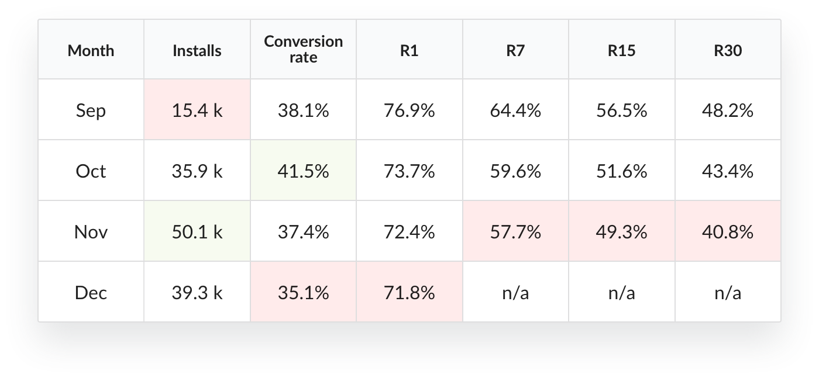Click the R15 column header
The height and width of the screenshot is (381, 819).
pyautogui.click(x=622, y=50)
